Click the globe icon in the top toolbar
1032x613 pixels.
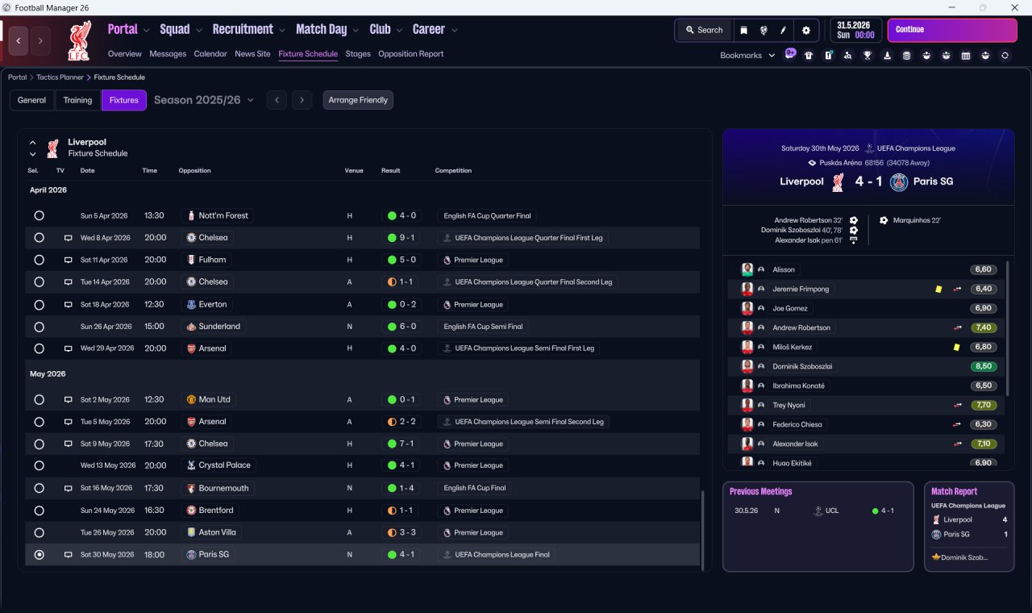click(x=763, y=31)
